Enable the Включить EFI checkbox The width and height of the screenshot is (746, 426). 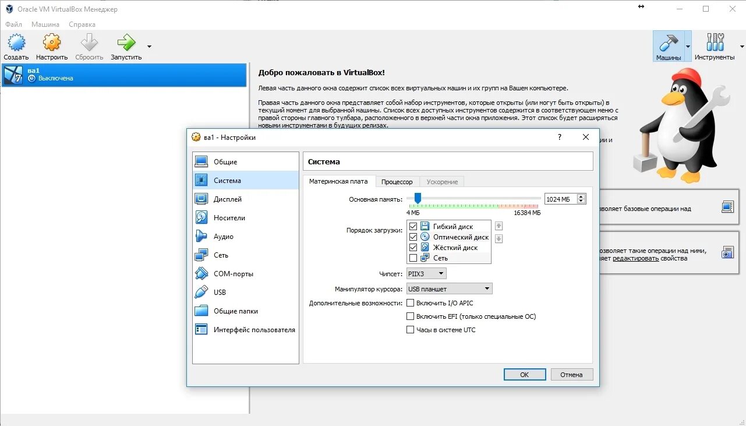coord(410,316)
